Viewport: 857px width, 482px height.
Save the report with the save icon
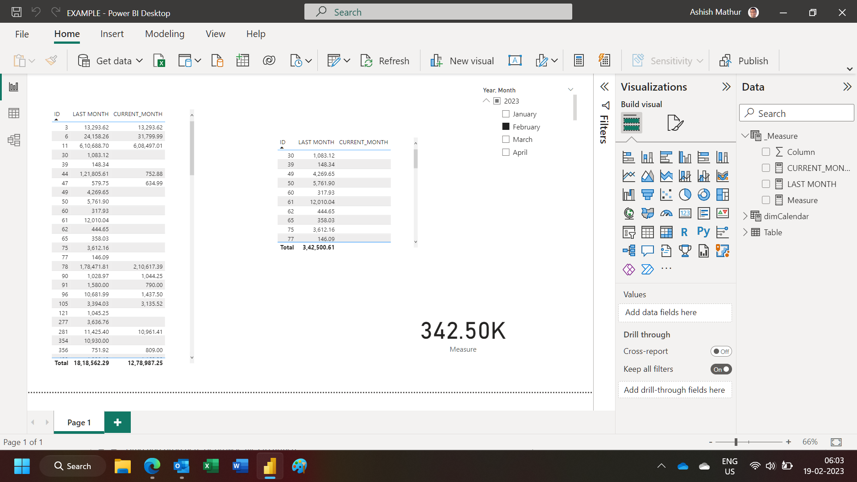click(x=17, y=12)
